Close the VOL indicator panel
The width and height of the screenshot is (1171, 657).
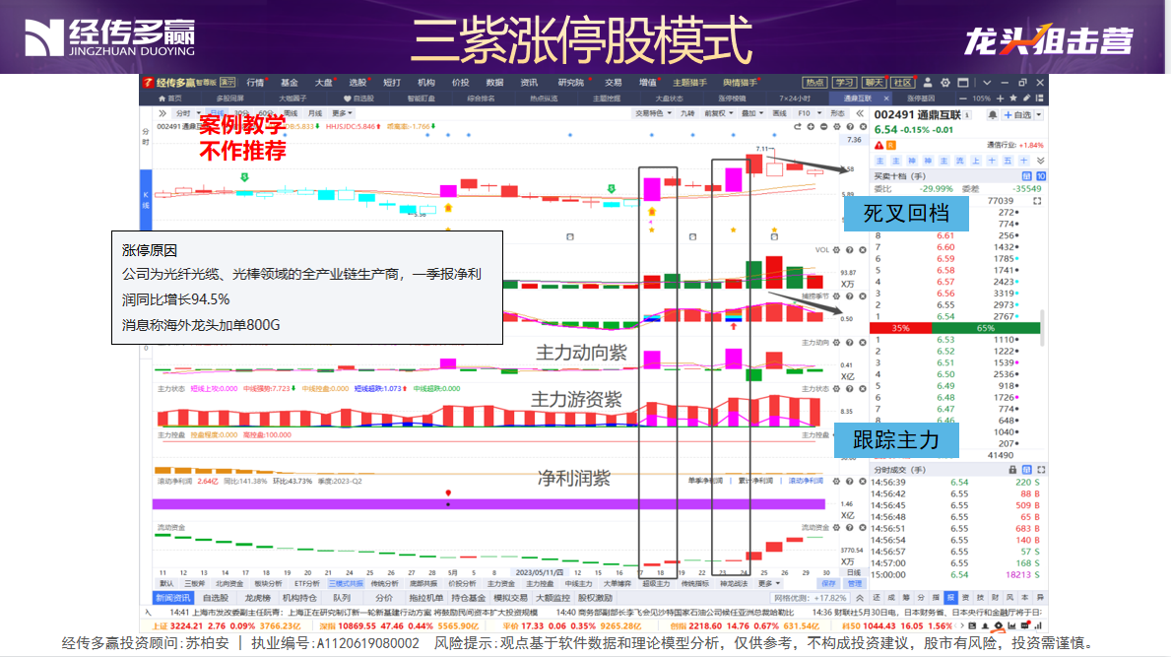click(863, 250)
